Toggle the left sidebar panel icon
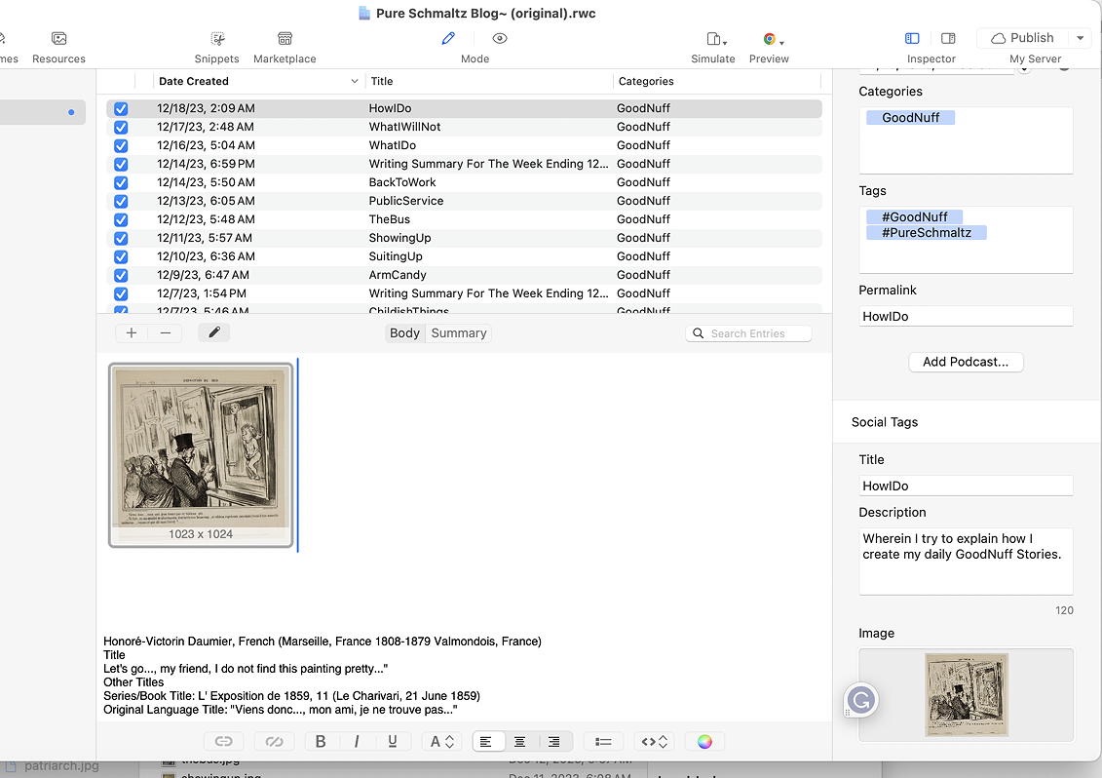1102x778 pixels. tap(912, 38)
